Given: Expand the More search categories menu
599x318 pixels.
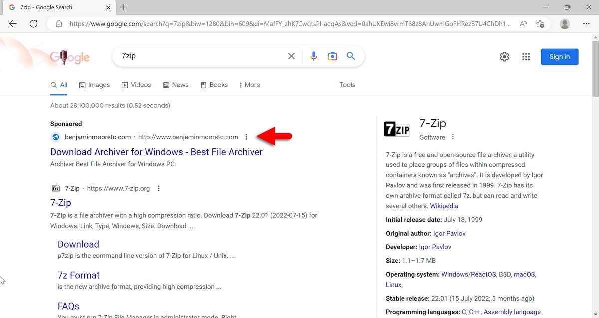Looking at the screenshot, I should [250, 85].
